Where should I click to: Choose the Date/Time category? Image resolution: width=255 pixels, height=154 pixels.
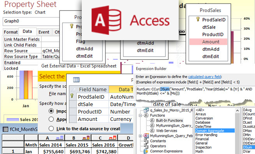point(203,126)
